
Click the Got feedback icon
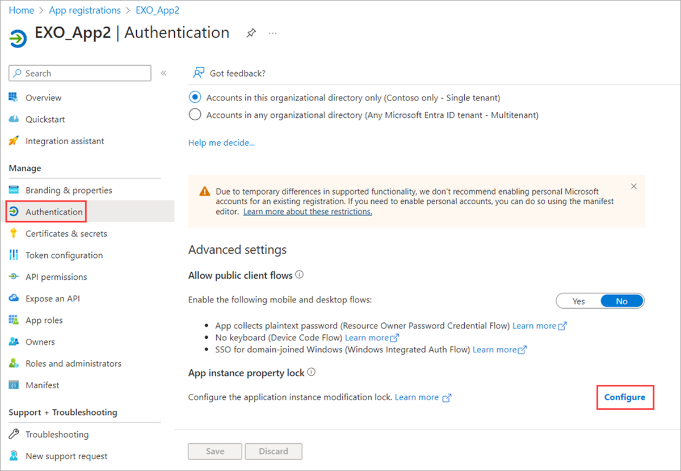point(198,73)
